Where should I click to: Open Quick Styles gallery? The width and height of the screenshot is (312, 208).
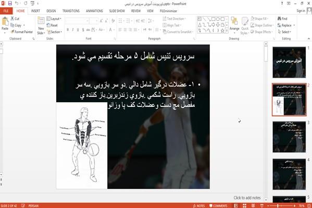[245, 26]
